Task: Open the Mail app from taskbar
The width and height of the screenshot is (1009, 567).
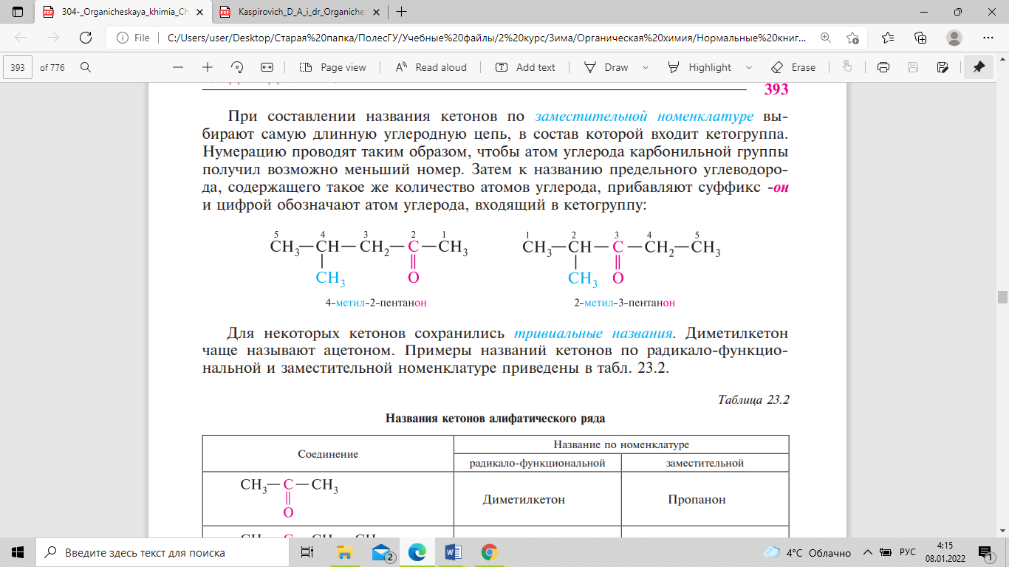Action: (381, 552)
